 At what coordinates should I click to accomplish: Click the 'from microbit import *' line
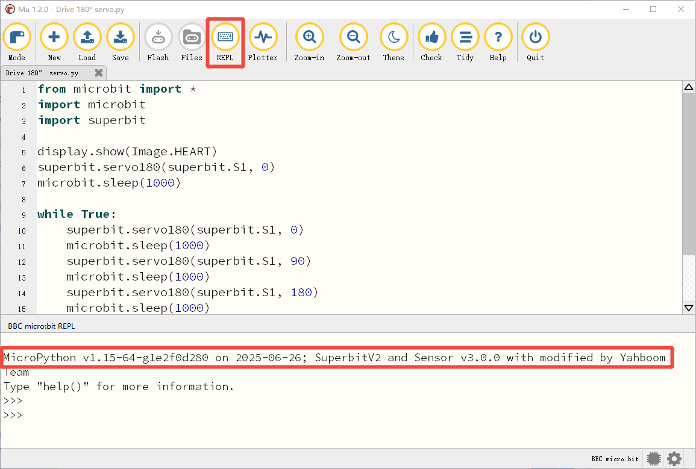coord(117,89)
